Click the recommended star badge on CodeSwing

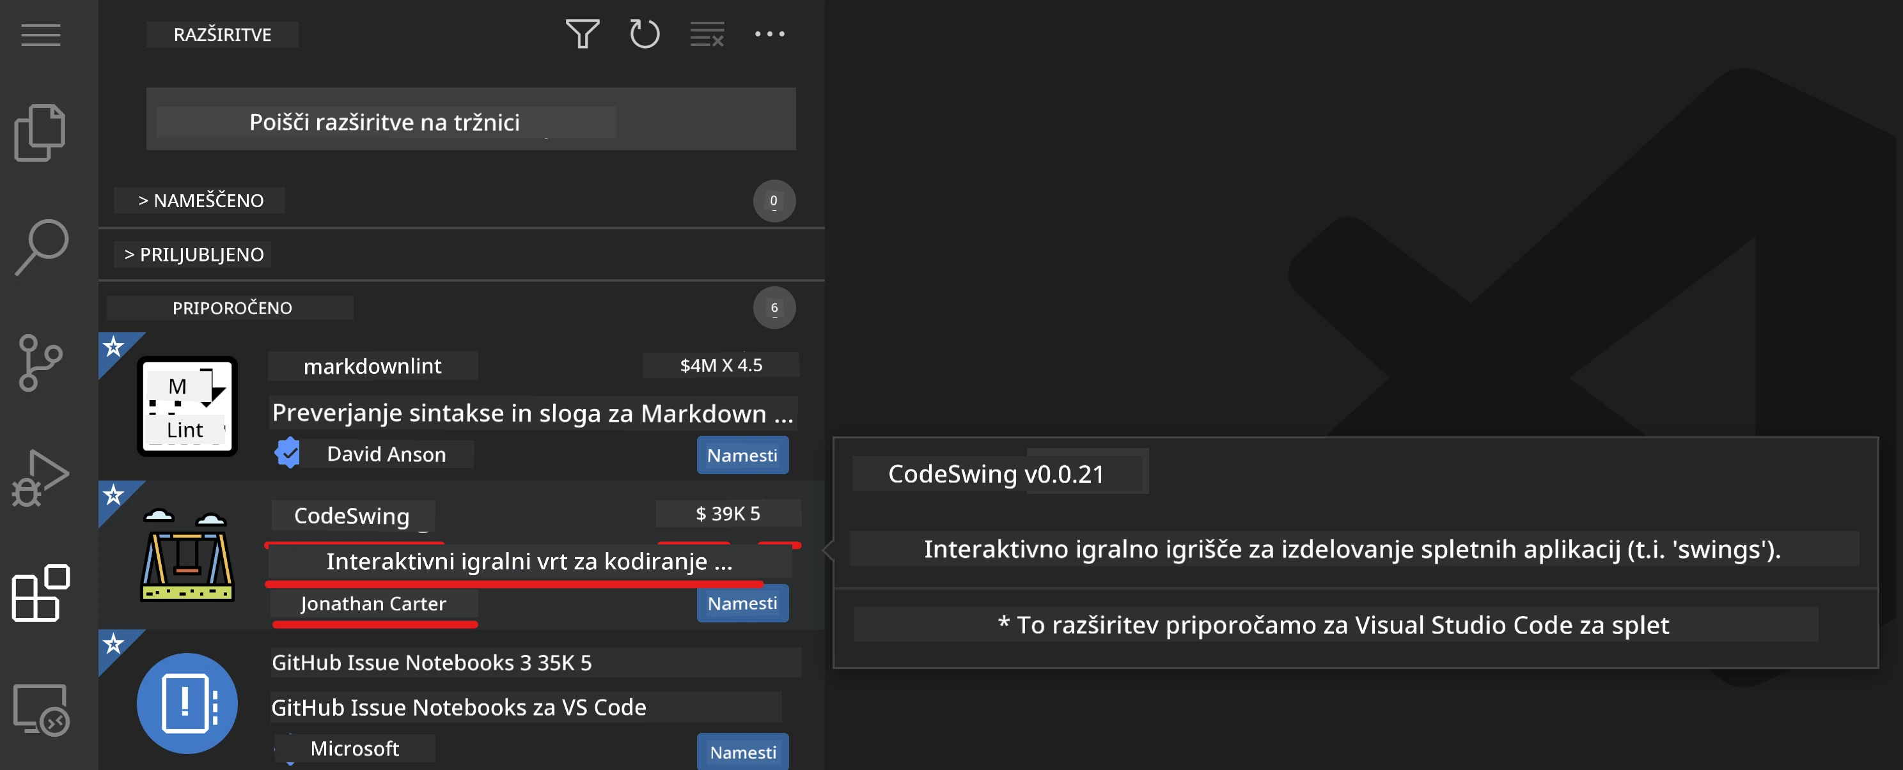click(113, 495)
